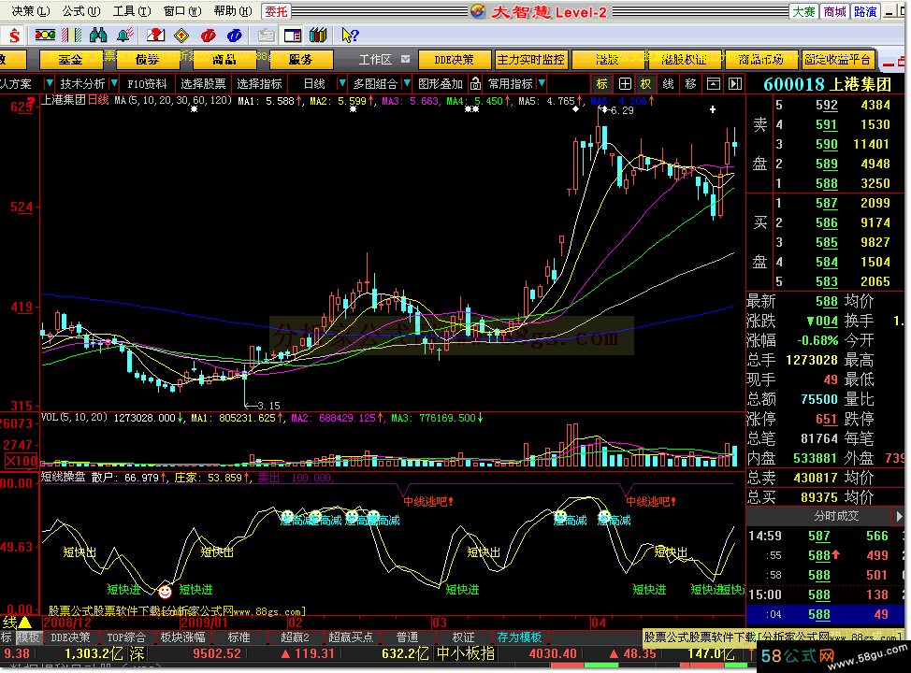Switch to the 超赢买点 bottom tab
Screen dimensions: 911x673
(351, 637)
